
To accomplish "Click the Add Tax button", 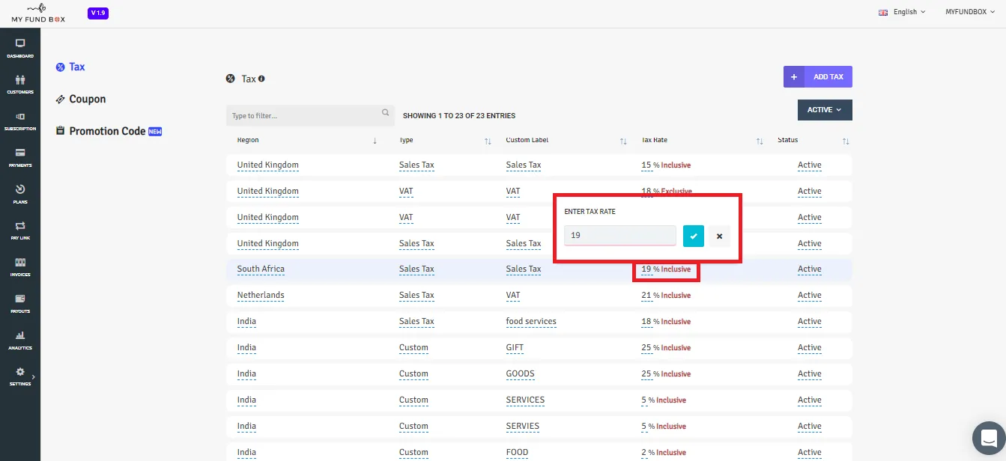I will 818,77.
